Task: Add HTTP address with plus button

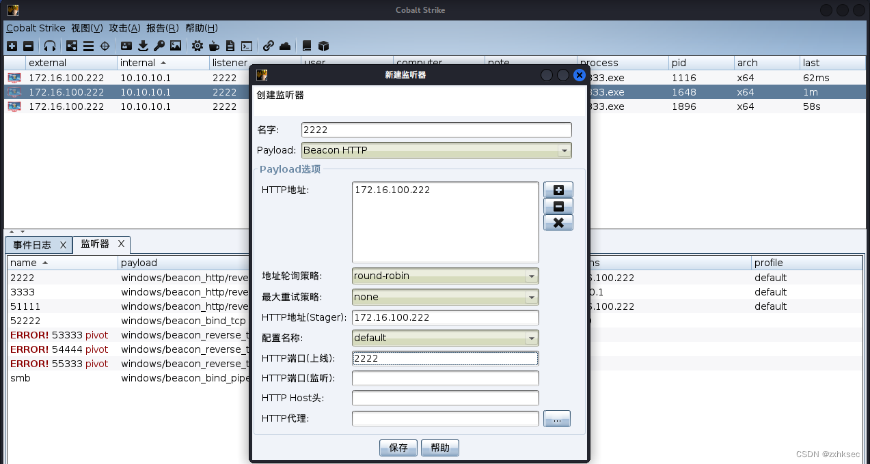Action: [x=558, y=190]
